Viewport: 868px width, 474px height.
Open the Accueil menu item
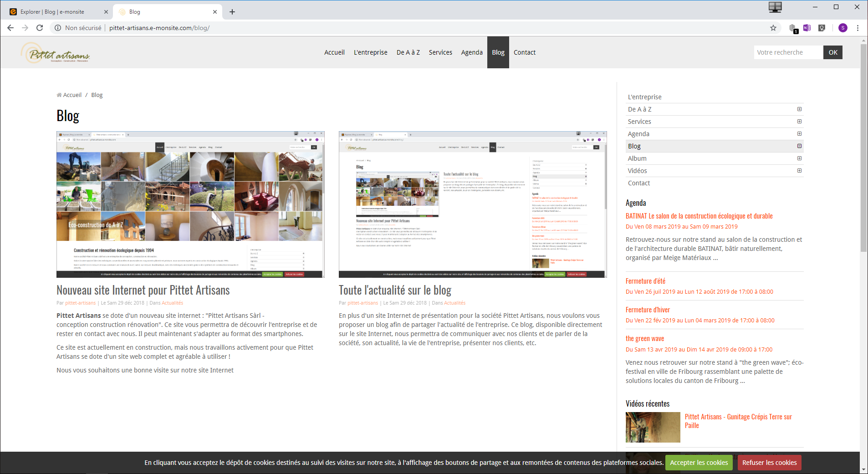click(334, 52)
